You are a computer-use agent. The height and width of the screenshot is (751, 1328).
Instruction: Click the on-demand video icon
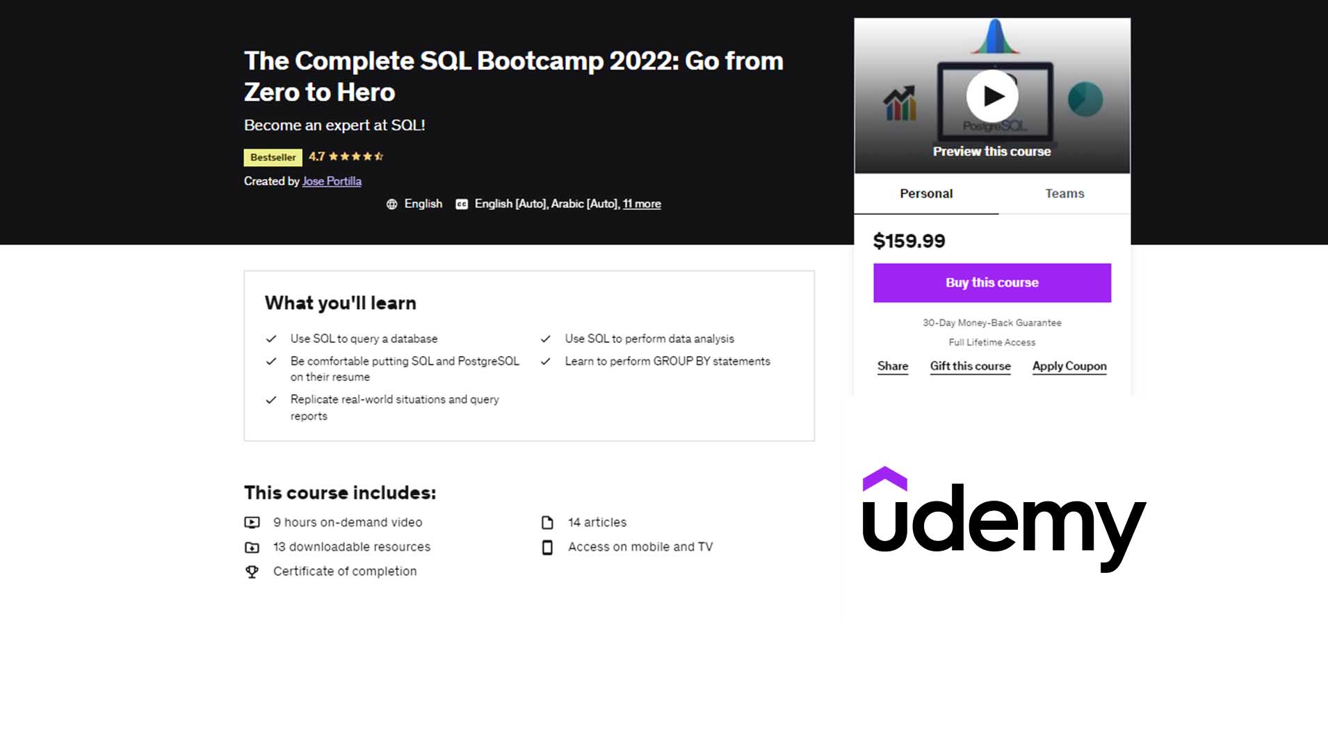pos(253,522)
